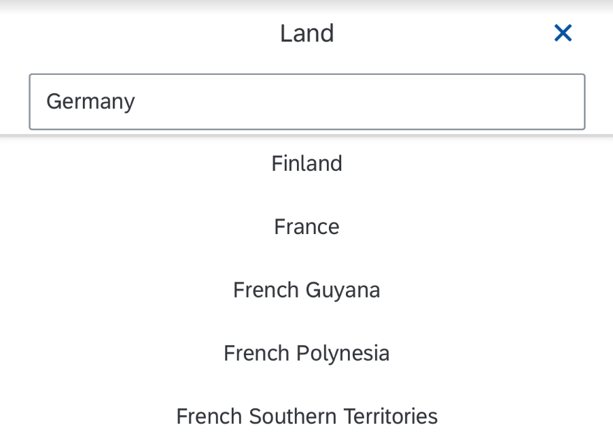Image resolution: width=613 pixels, height=443 pixels.
Task: Click the French Polynesia list row
Action: tap(306, 353)
